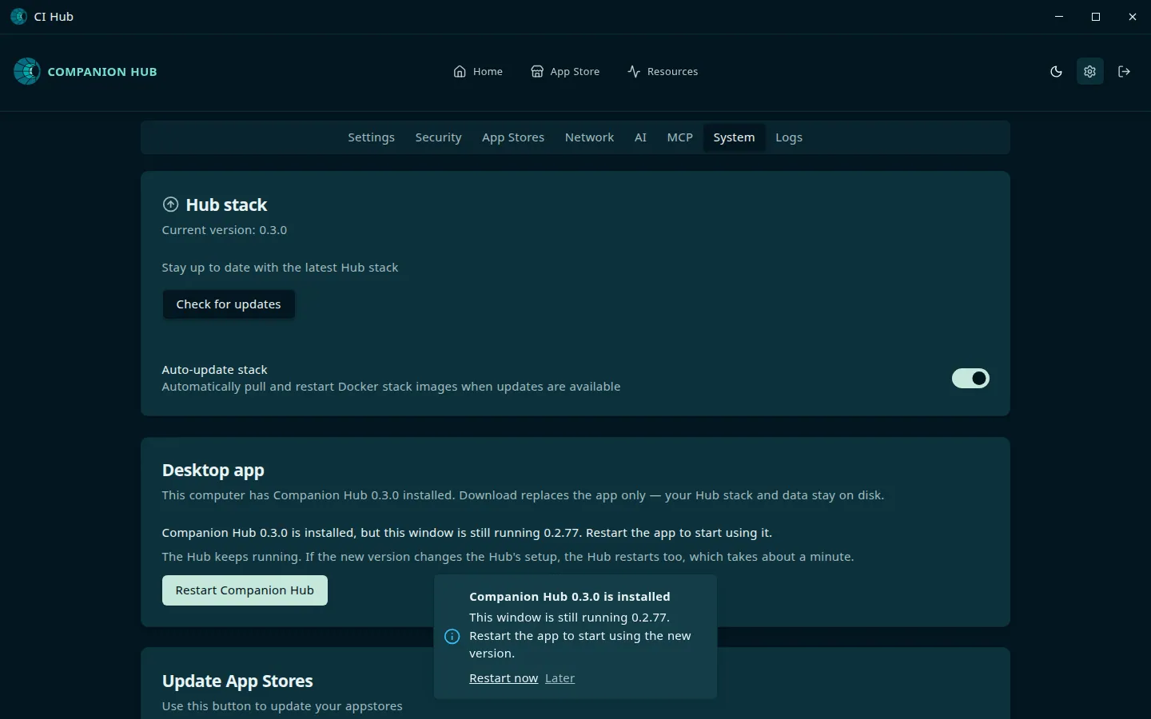Image resolution: width=1151 pixels, height=719 pixels.
Task: Click the Current version: 0.3.0 text
Action: [x=225, y=230]
